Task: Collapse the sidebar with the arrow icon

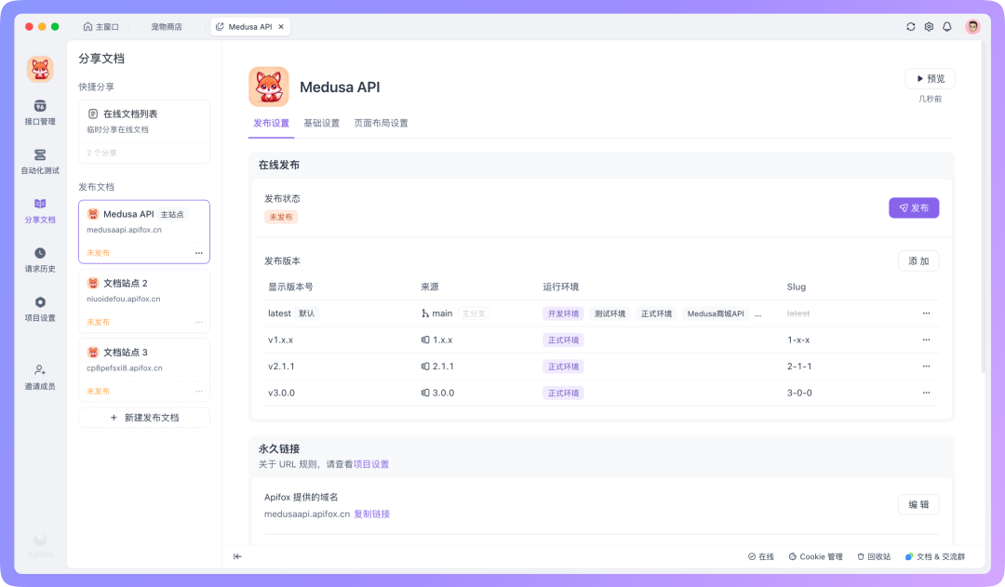Action: pyautogui.click(x=237, y=555)
